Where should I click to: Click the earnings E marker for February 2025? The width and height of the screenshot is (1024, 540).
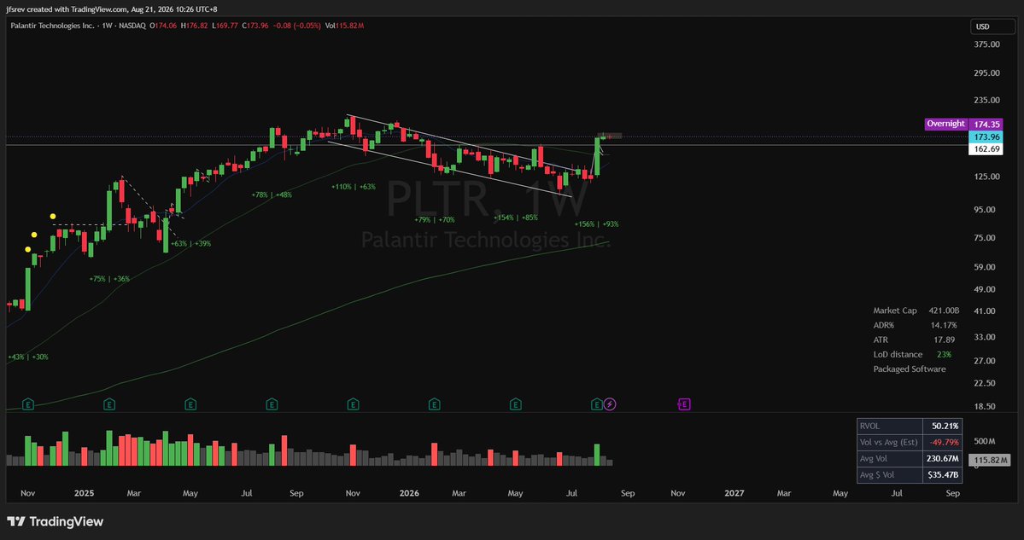[109, 404]
